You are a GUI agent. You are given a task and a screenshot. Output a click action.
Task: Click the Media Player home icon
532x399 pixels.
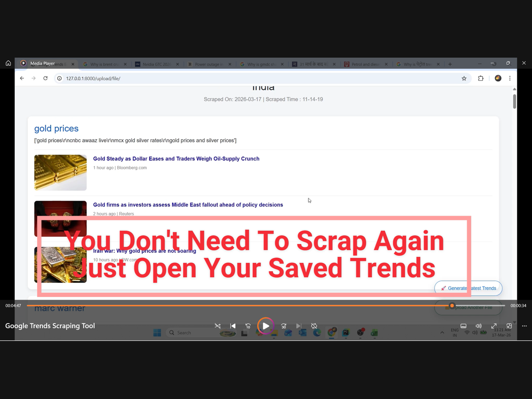pyautogui.click(x=8, y=63)
